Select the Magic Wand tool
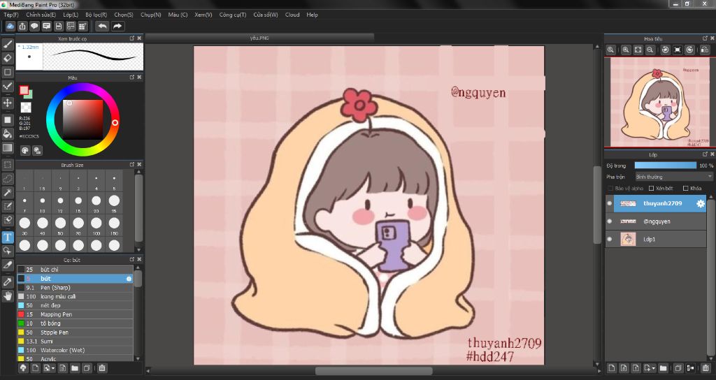Screen dimensions: 716x380 (x=7, y=193)
